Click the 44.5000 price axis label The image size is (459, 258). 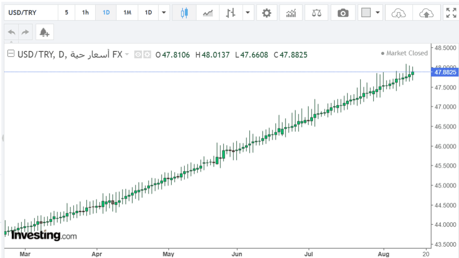click(446, 205)
